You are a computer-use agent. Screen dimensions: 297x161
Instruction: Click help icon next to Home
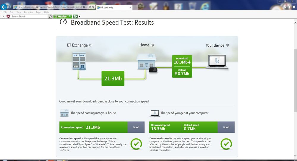click(152, 45)
